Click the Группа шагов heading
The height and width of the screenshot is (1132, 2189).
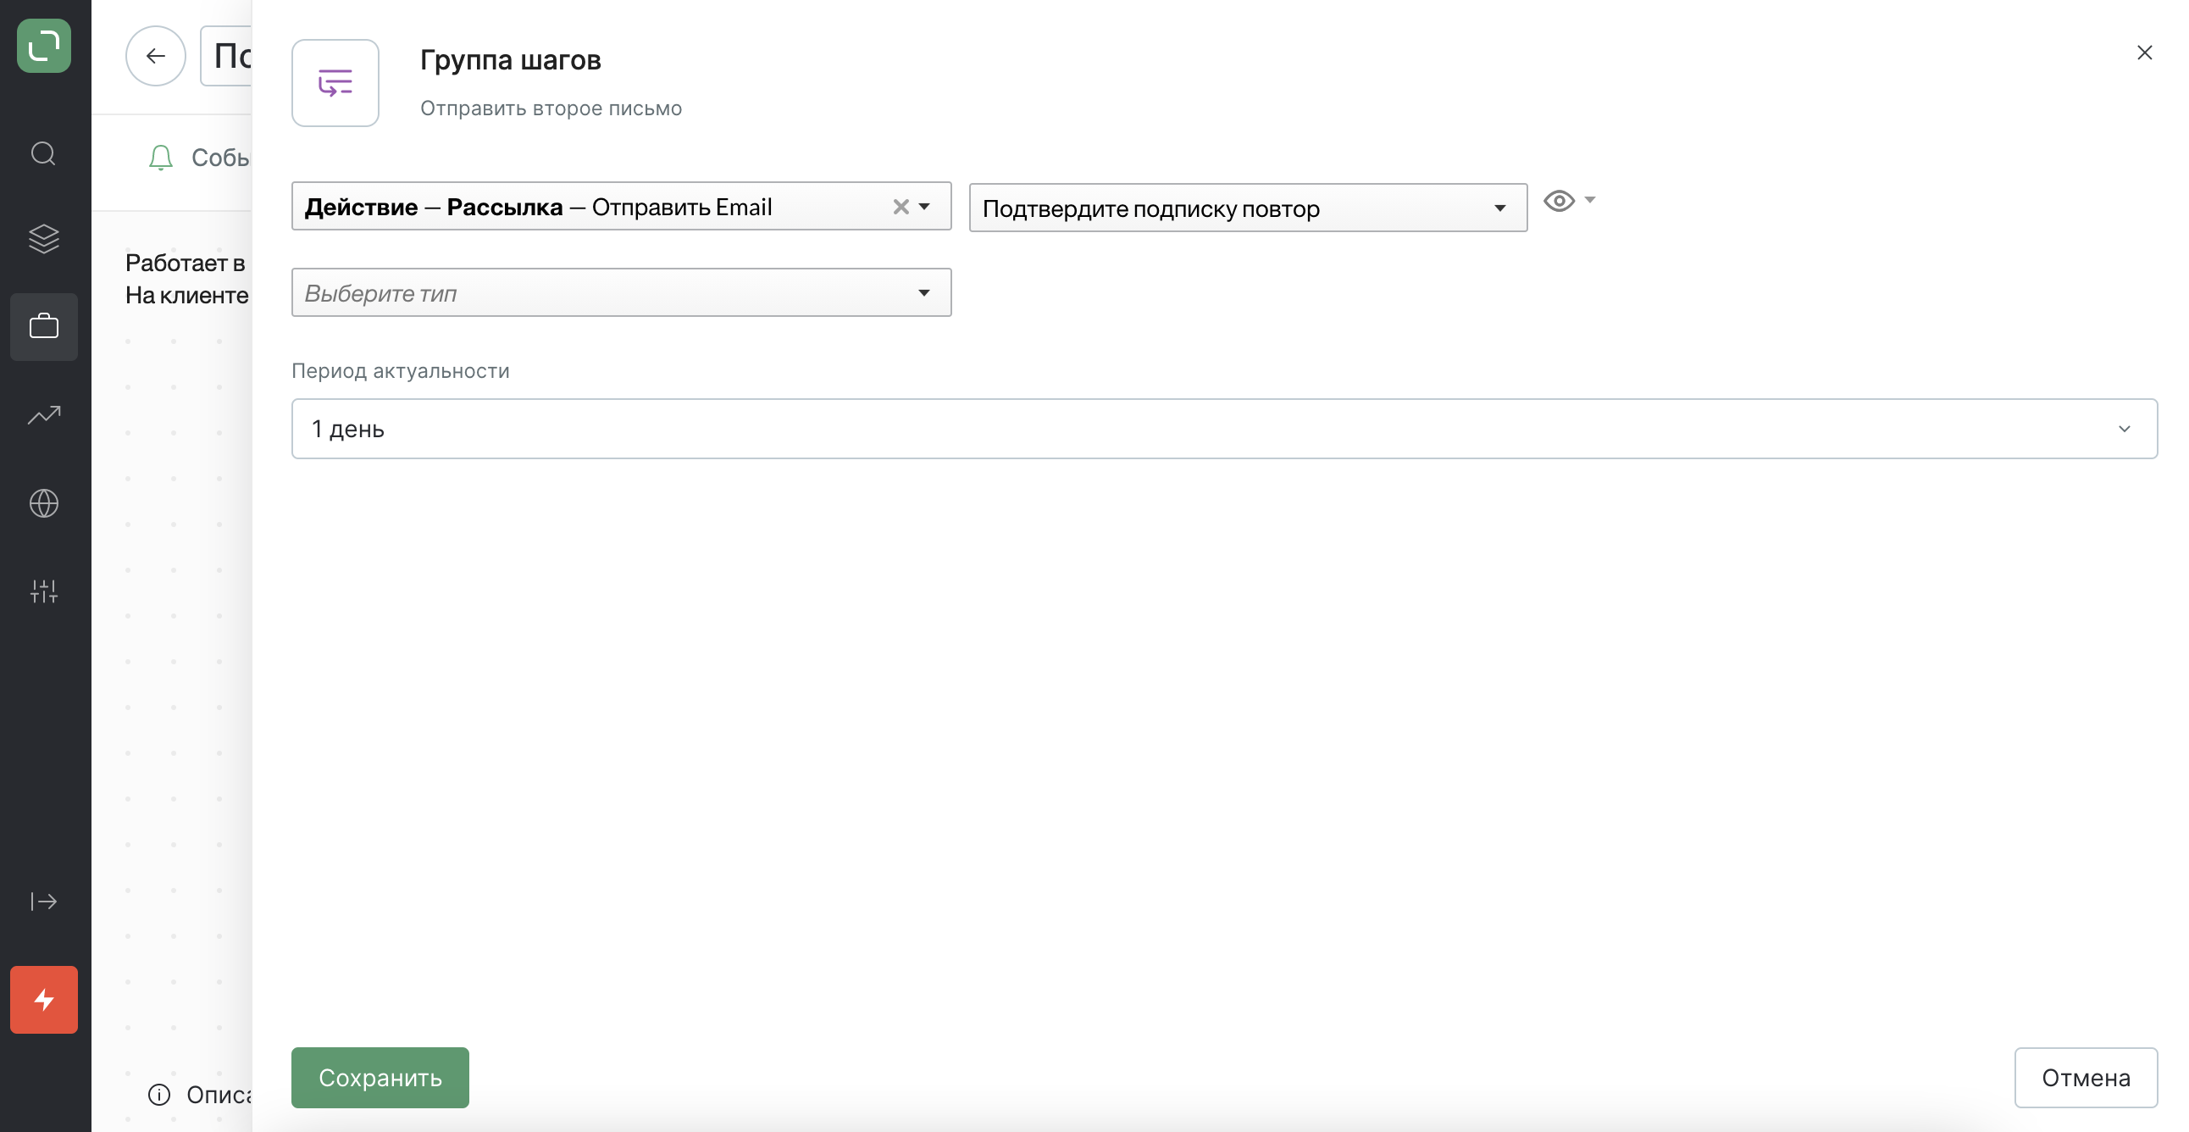[511, 60]
